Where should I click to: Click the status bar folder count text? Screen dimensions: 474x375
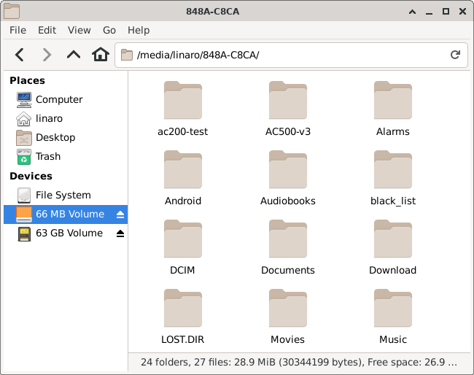(x=299, y=362)
